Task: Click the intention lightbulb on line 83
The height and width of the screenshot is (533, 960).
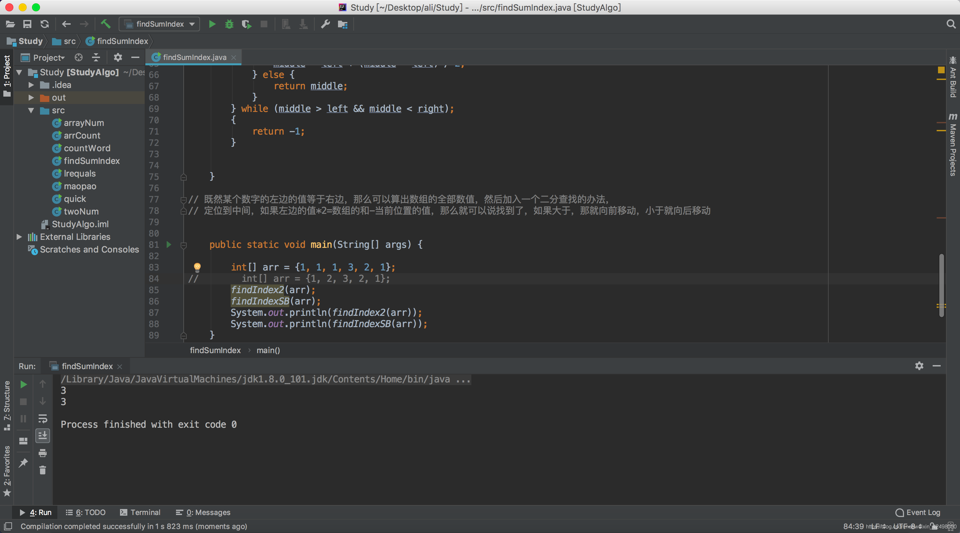Action: [197, 267]
